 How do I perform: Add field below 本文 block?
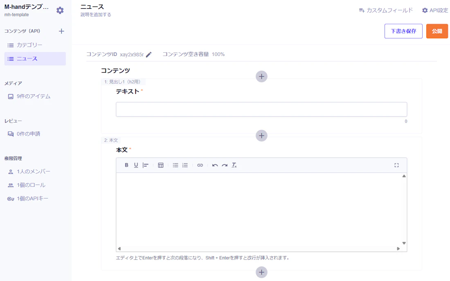tap(261, 272)
